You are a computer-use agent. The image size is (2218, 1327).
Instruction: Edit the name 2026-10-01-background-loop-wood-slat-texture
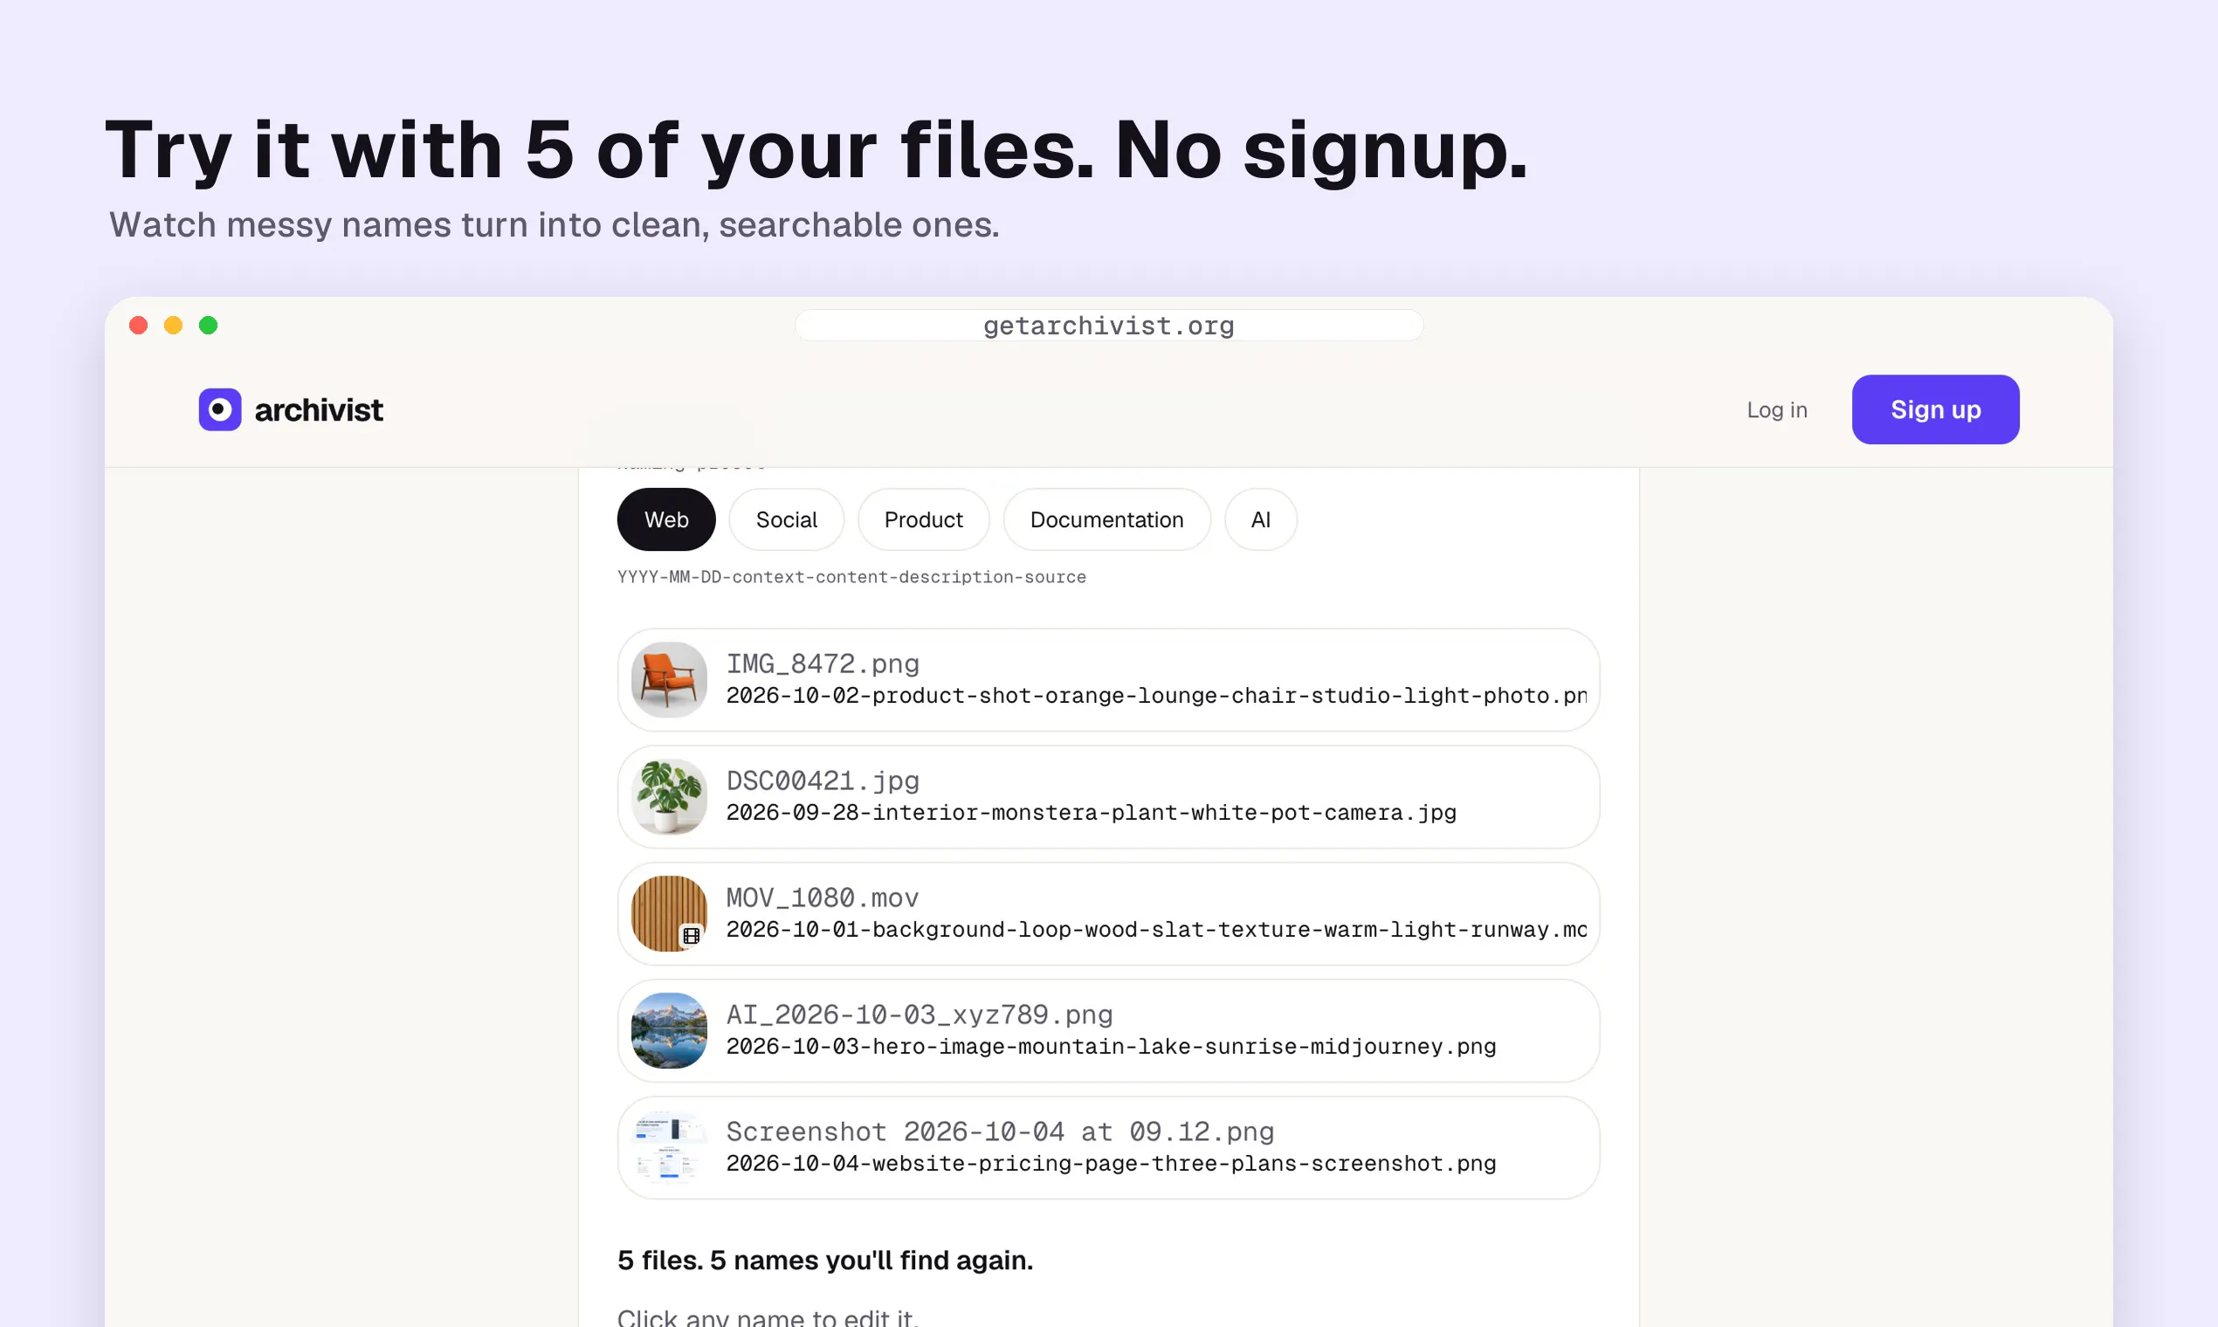pos(1156,930)
